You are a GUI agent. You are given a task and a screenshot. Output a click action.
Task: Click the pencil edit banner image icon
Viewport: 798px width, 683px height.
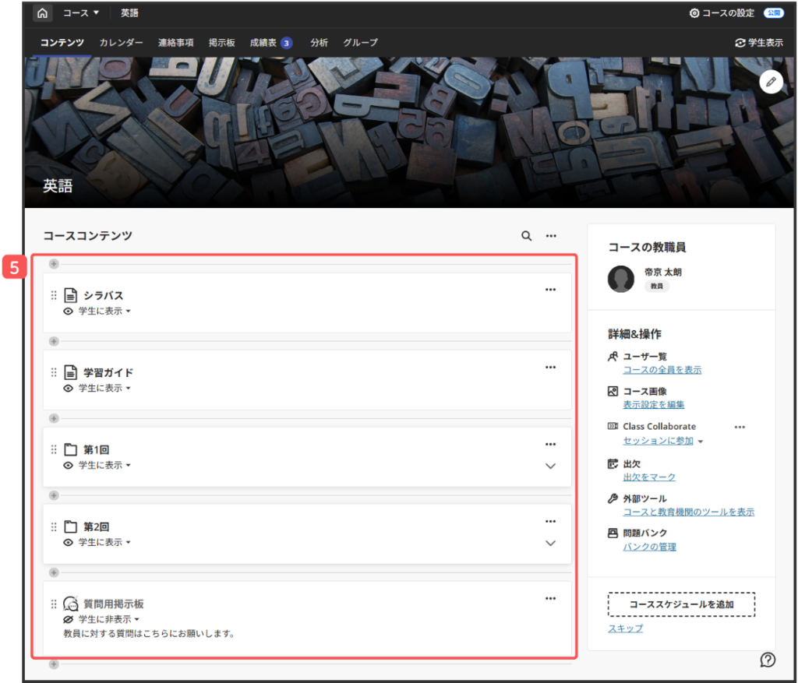[771, 81]
